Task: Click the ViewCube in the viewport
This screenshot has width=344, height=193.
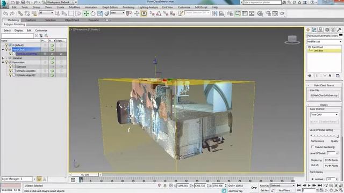Action: [292, 40]
